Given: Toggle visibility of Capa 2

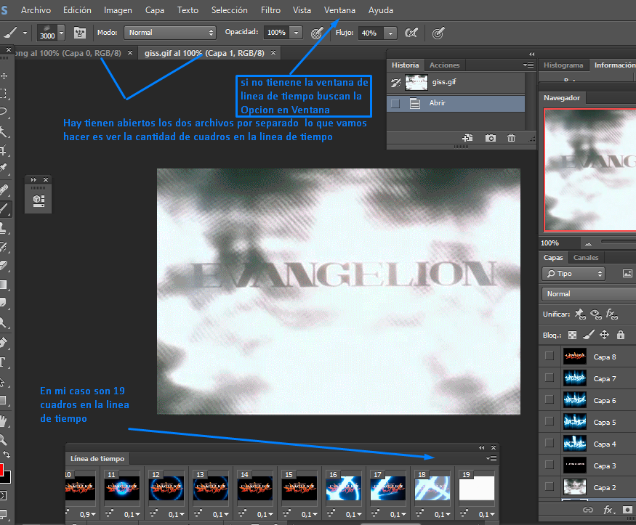Looking at the screenshot, I should (550, 487).
